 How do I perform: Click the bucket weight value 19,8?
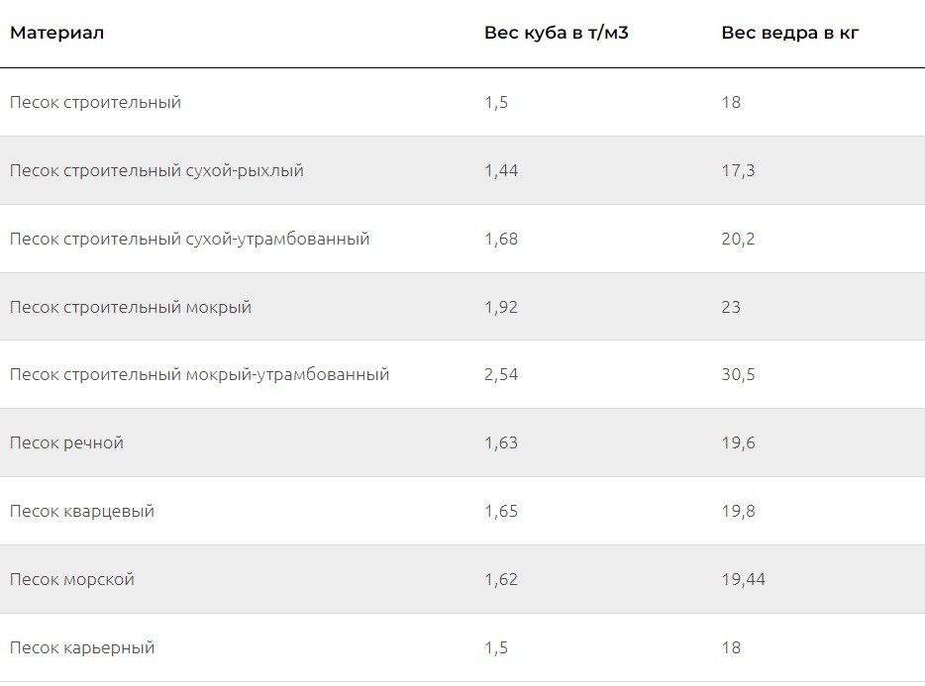739,512
